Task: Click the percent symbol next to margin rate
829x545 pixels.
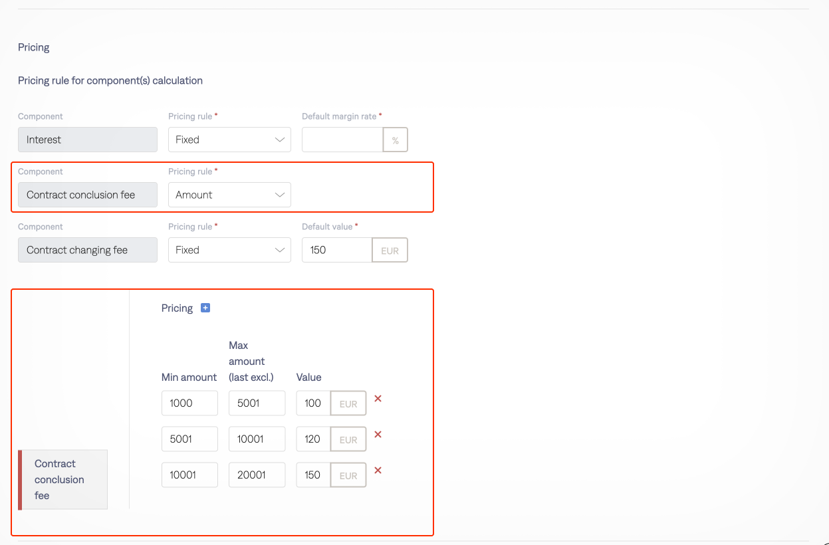Action: point(396,140)
